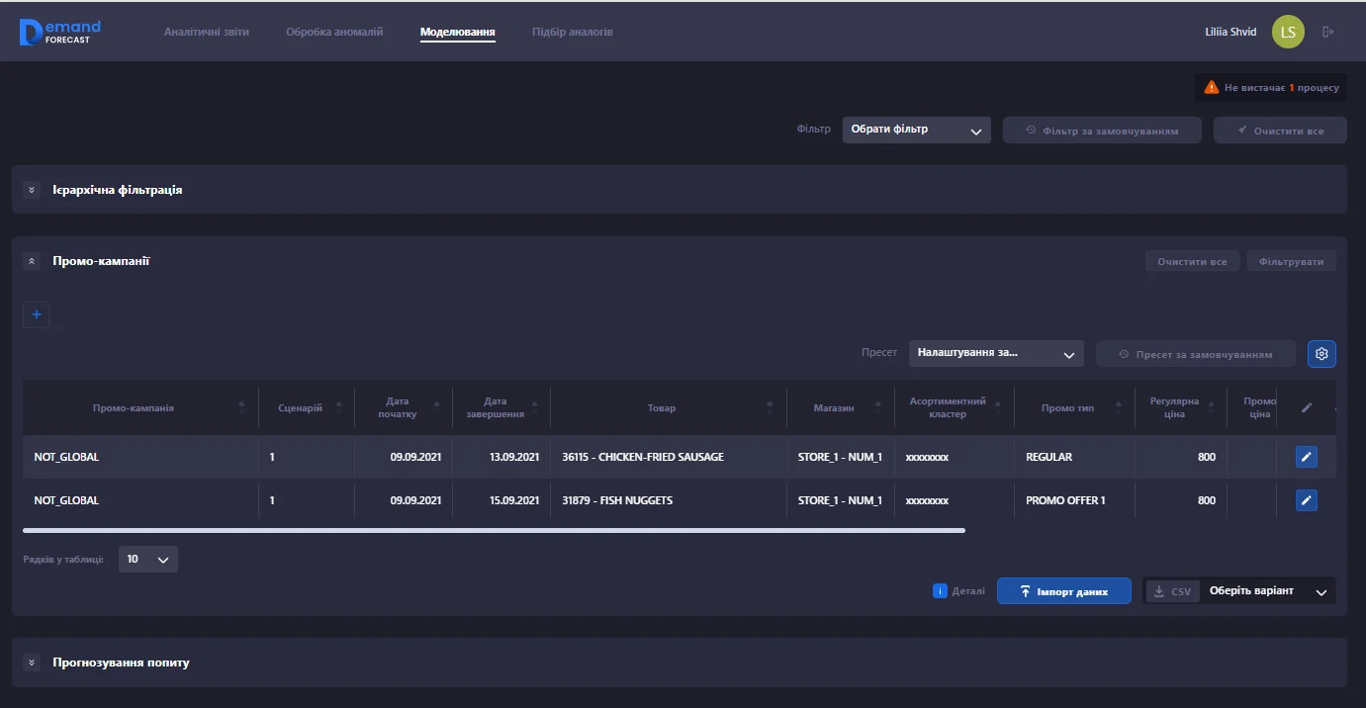
Task: Open the Пресет settings dropdown
Action: coord(995,354)
